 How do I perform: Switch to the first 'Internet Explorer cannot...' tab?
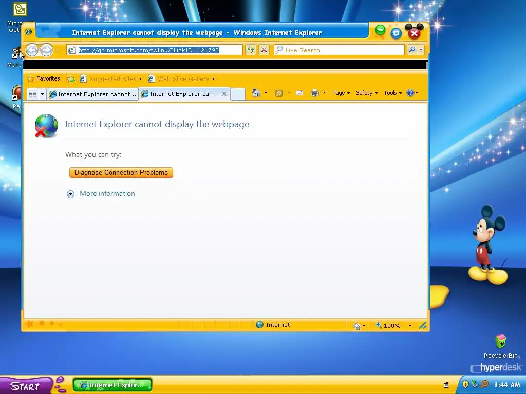point(92,94)
